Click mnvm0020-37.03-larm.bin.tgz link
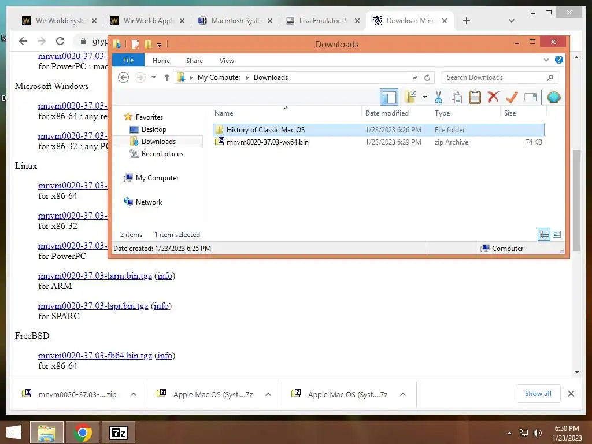This screenshot has width=592, height=444. 95,276
